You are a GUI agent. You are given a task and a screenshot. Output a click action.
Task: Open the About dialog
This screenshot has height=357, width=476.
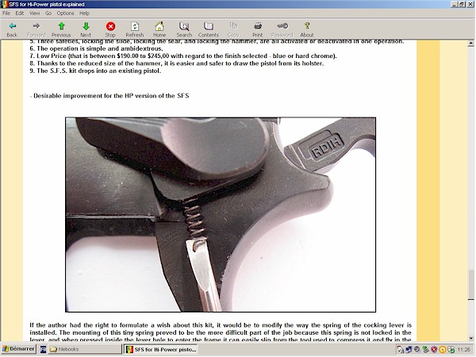tap(307, 29)
